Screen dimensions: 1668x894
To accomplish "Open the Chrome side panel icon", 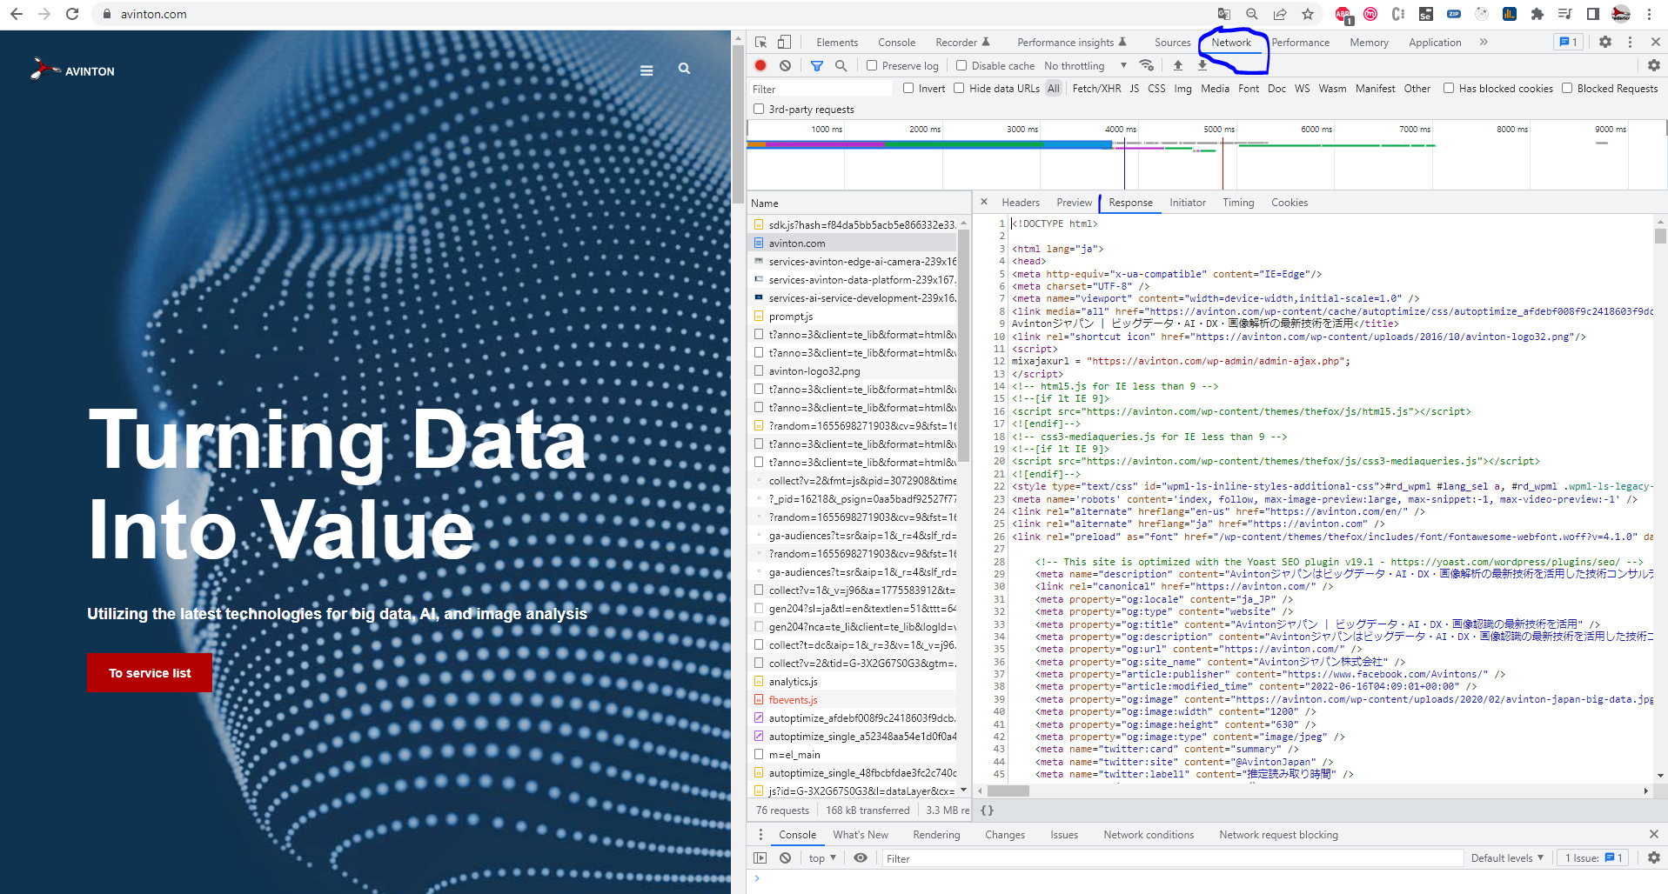I will [x=1592, y=14].
